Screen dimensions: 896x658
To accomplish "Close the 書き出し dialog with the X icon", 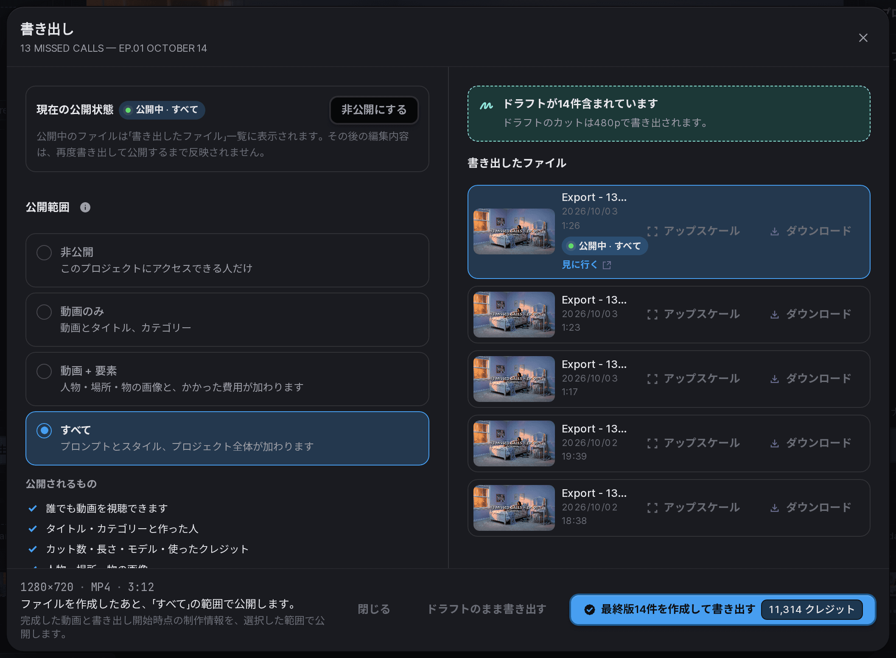I will pos(863,38).
